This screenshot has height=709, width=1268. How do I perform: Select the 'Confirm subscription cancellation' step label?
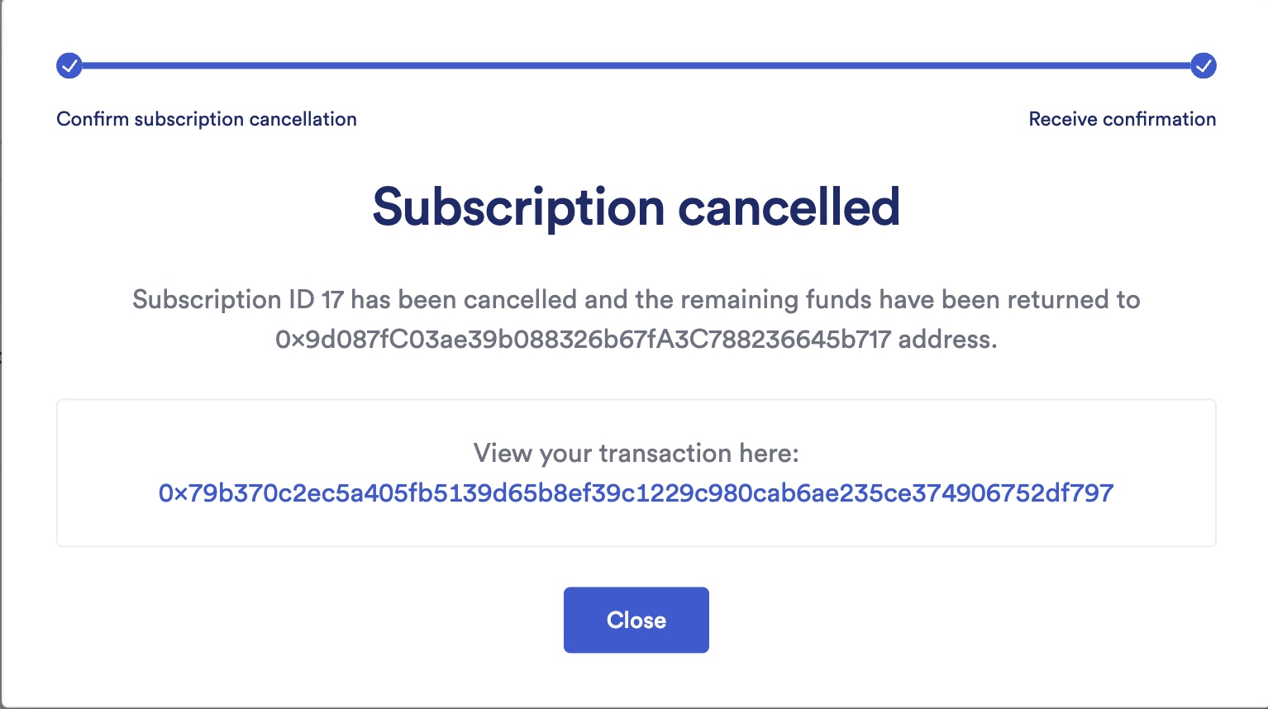[207, 119]
